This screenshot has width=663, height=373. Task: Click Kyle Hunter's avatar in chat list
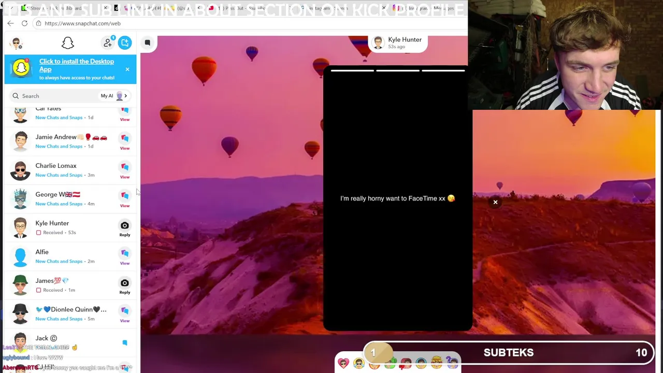point(20,227)
